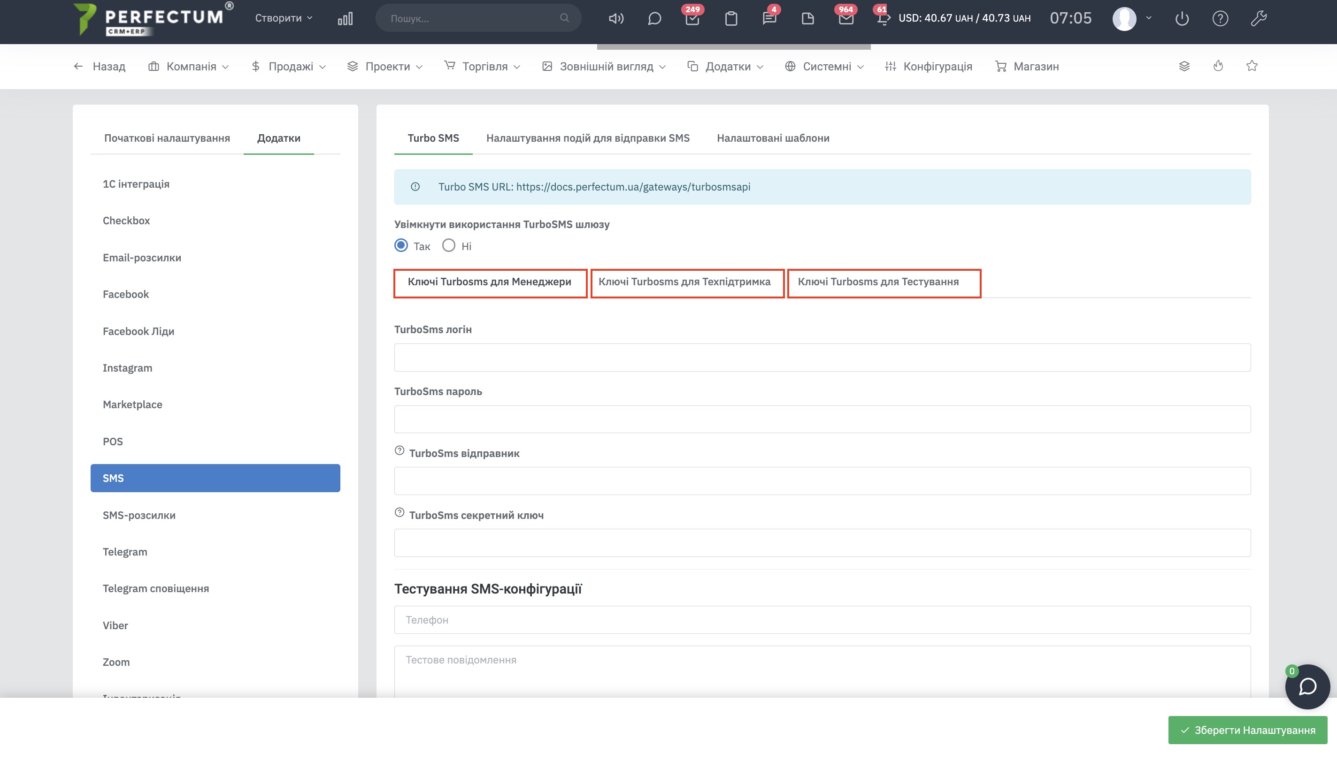Expand the Зовнішній вигляд menu
Screen dimensions: 1337x762
[x=604, y=67]
